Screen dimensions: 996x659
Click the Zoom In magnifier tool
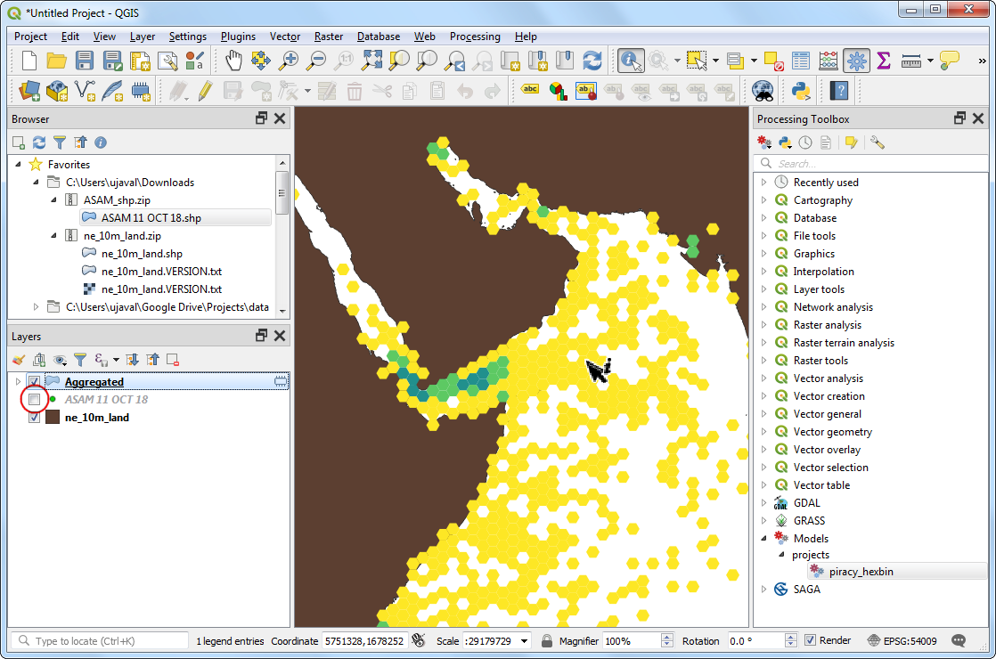[289, 61]
